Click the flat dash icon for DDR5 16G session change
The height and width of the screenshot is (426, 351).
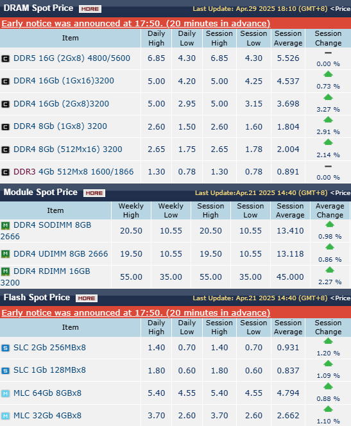click(328, 53)
